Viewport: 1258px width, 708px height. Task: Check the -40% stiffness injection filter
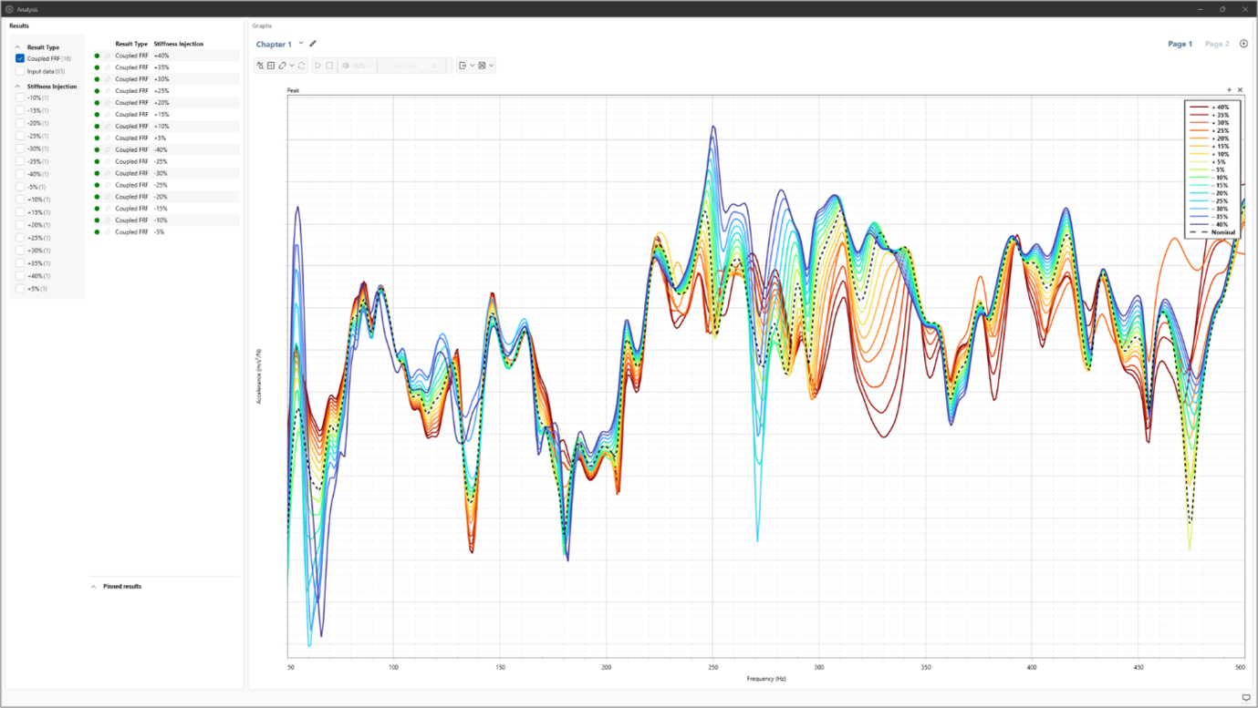pos(20,174)
